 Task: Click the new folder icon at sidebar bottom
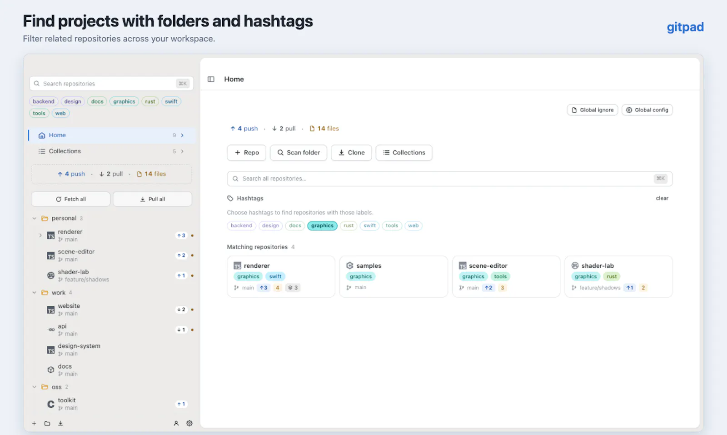click(47, 423)
